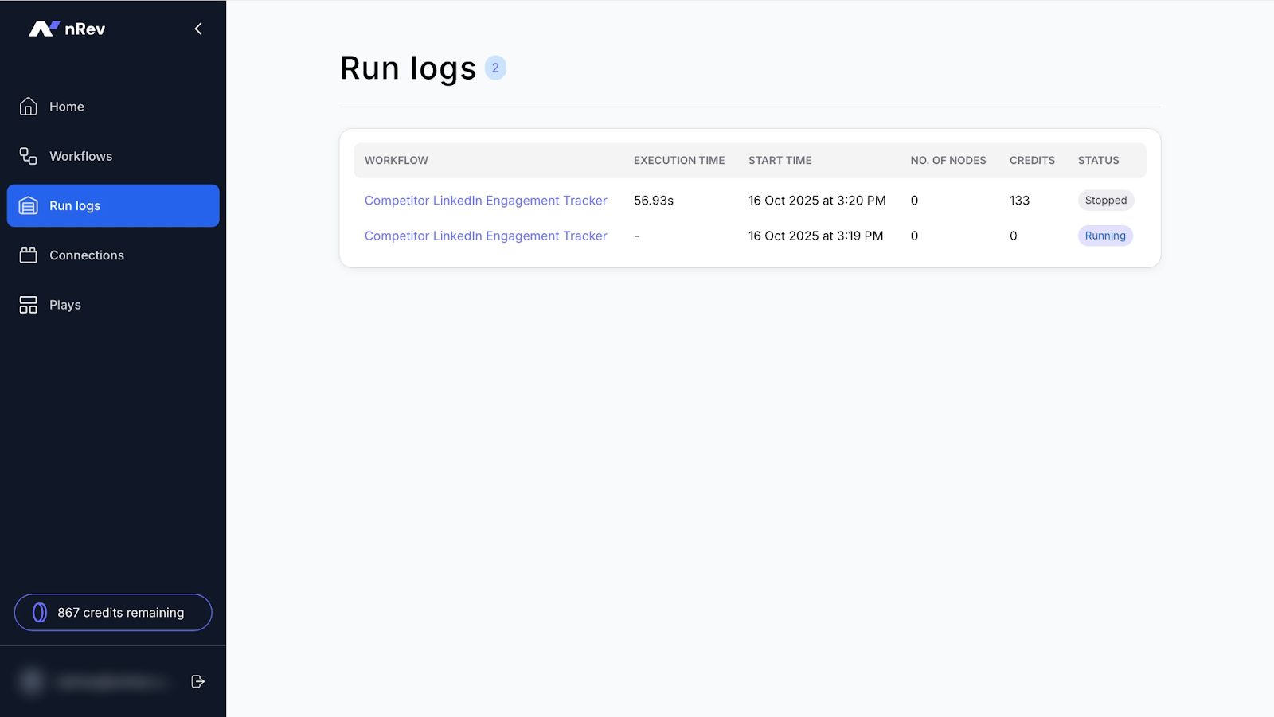Click the Home icon in the sidebar
The height and width of the screenshot is (717, 1274).
coord(28,106)
